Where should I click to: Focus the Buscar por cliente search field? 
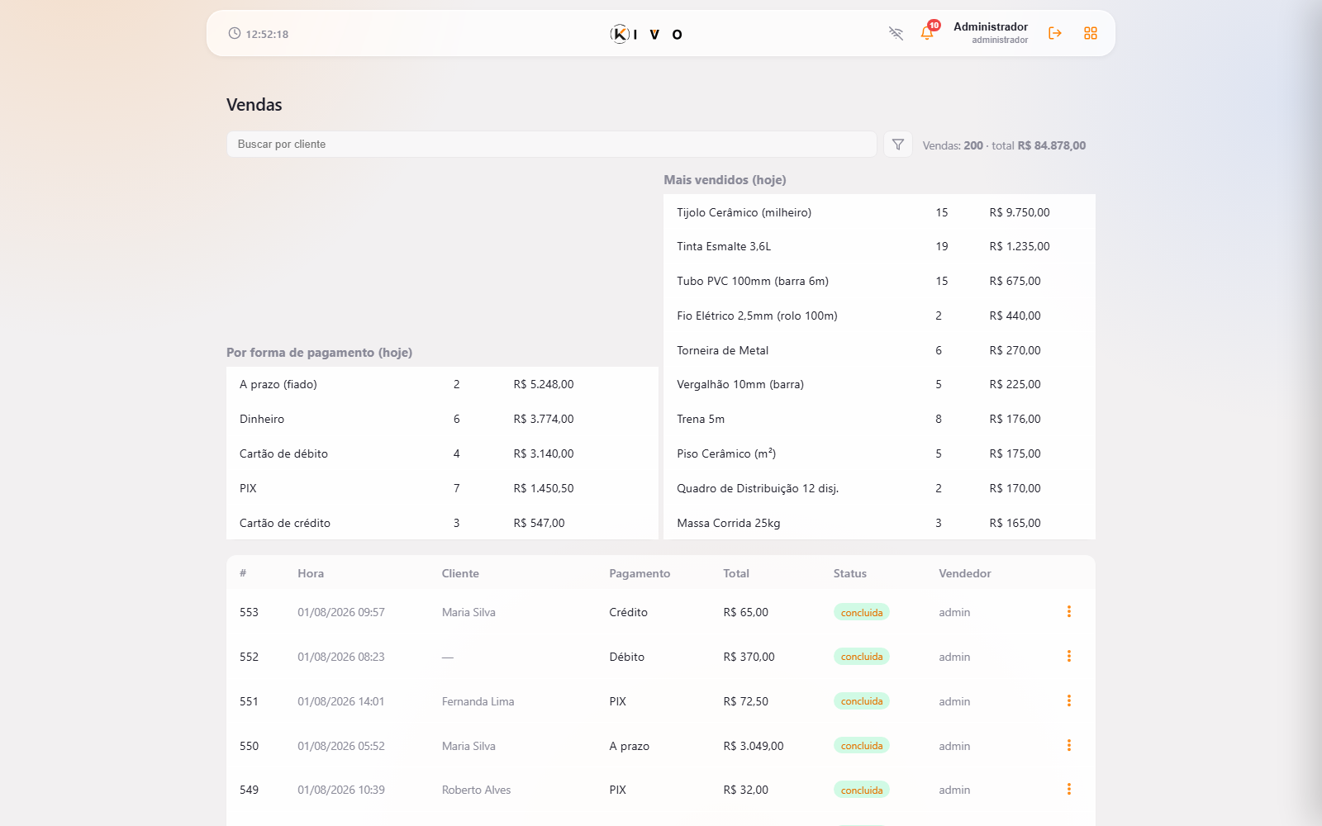tap(551, 144)
